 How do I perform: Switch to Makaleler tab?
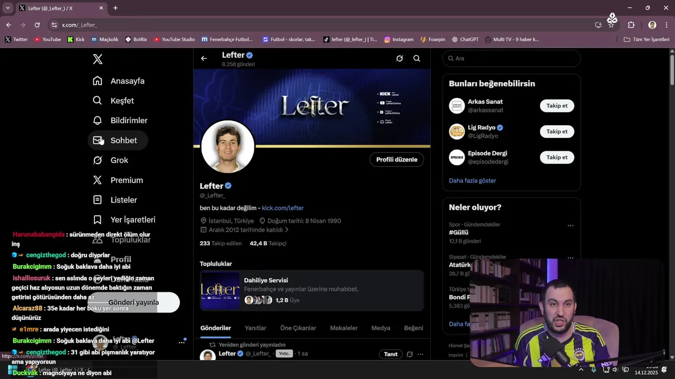pyautogui.click(x=344, y=328)
